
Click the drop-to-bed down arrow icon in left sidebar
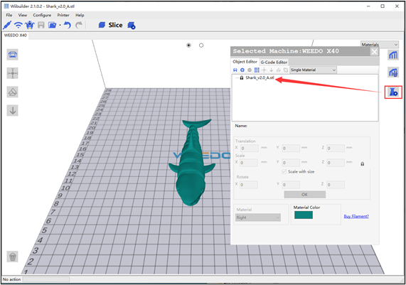click(12, 111)
